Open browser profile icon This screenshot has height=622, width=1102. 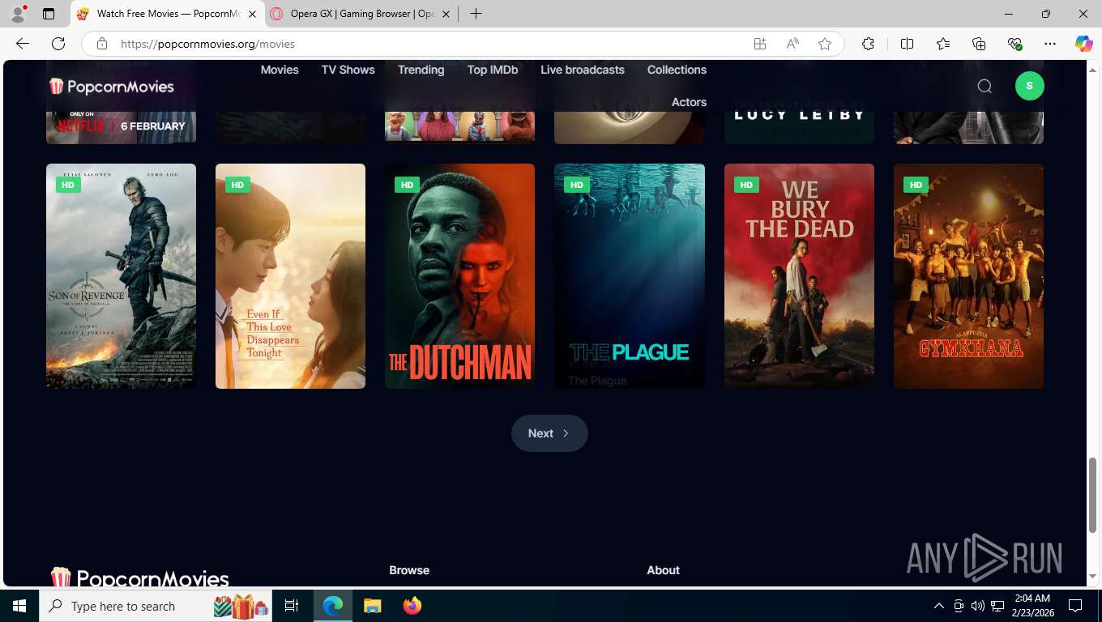[x=18, y=14]
